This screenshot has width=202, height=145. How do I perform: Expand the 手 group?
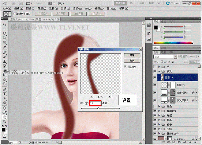(x=159, y=67)
